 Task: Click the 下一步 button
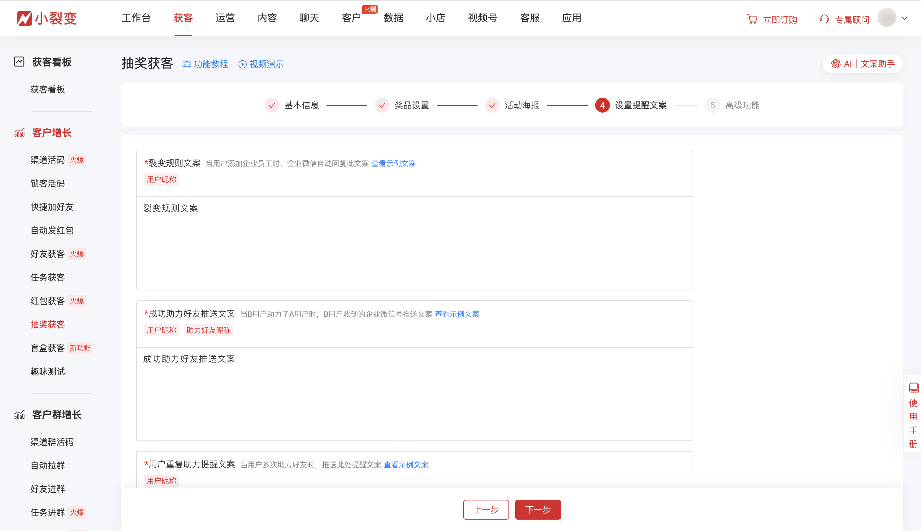pos(538,509)
